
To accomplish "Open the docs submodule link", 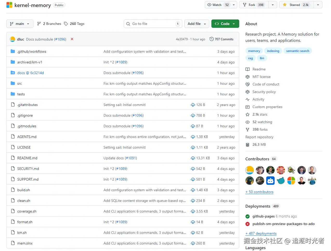I will click(30, 73).
